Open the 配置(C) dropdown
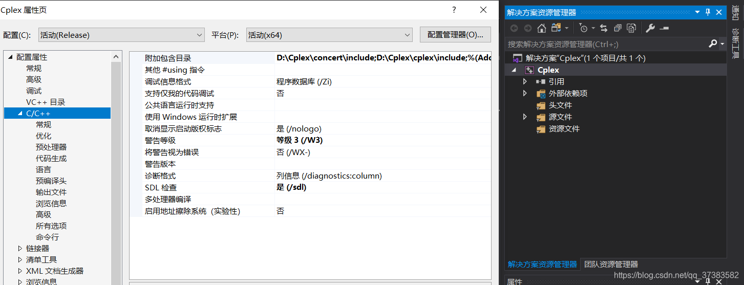744x285 pixels. point(121,35)
